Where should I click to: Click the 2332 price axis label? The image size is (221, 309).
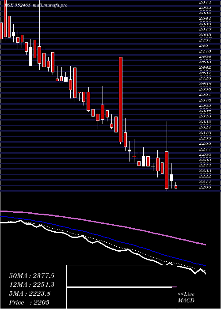205,122
